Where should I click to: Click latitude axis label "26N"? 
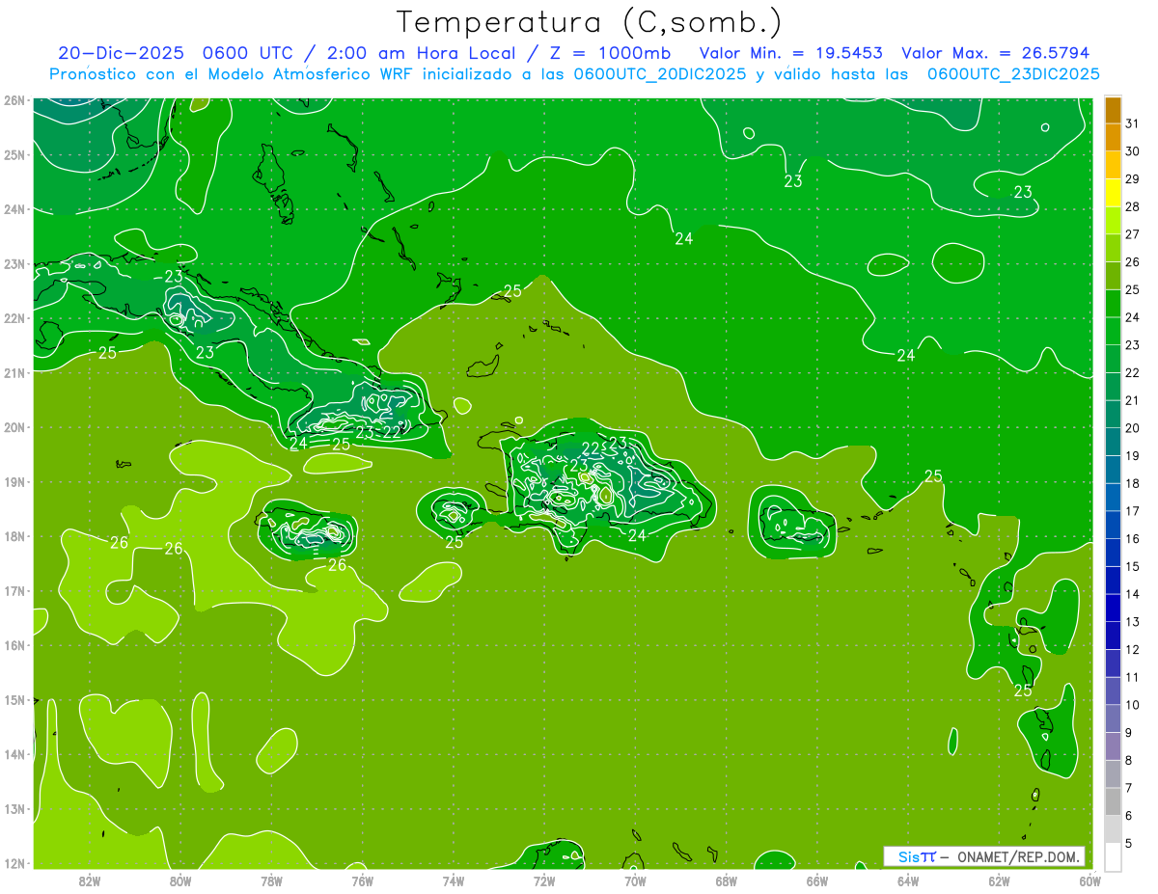(14, 100)
